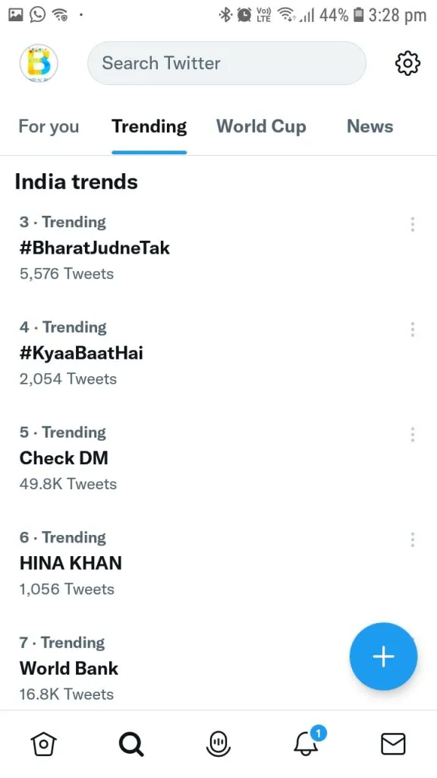
Task: Open options menu for #KyaaBaatHai trend
Action: tap(412, 330)
